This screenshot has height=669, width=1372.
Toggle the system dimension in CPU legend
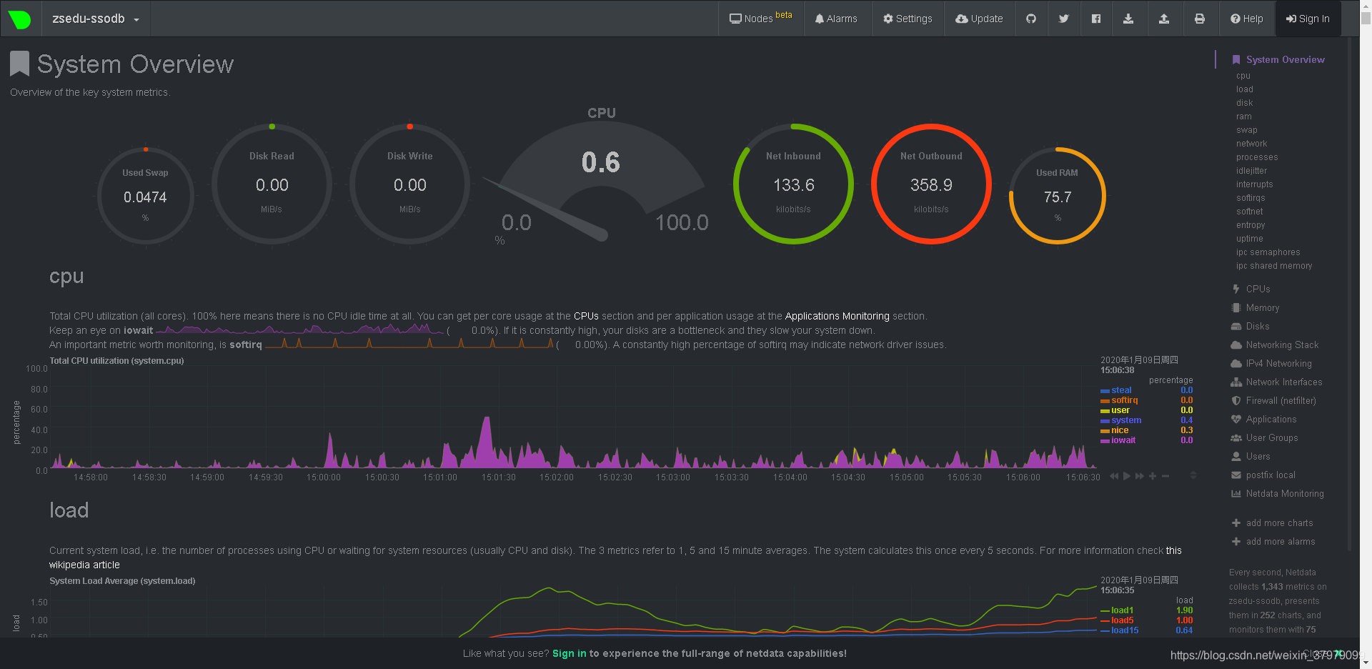(x=1126, y=420)
